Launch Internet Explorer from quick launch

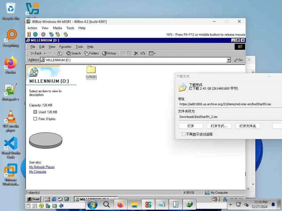click(54, 199)
